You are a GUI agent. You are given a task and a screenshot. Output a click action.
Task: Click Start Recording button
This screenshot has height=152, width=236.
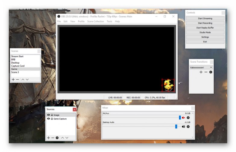(x=205, y=23)
